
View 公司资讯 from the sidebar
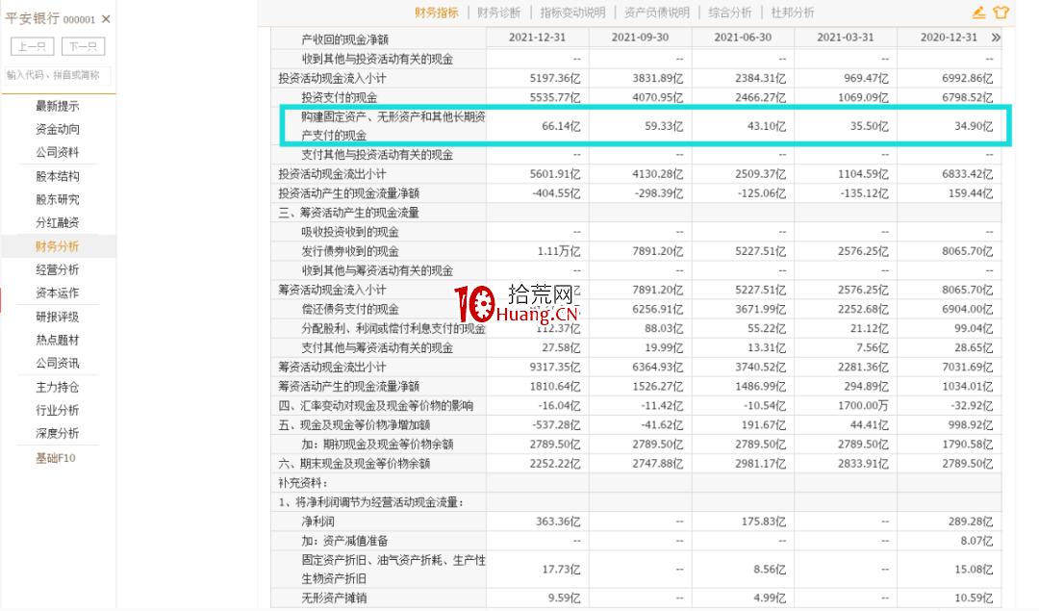click(58, 363)
